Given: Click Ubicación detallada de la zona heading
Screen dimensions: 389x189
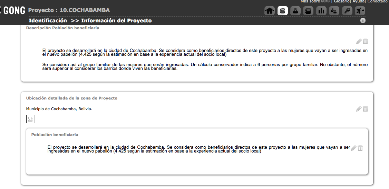Looking at the screenshot, I should (72, 98).
